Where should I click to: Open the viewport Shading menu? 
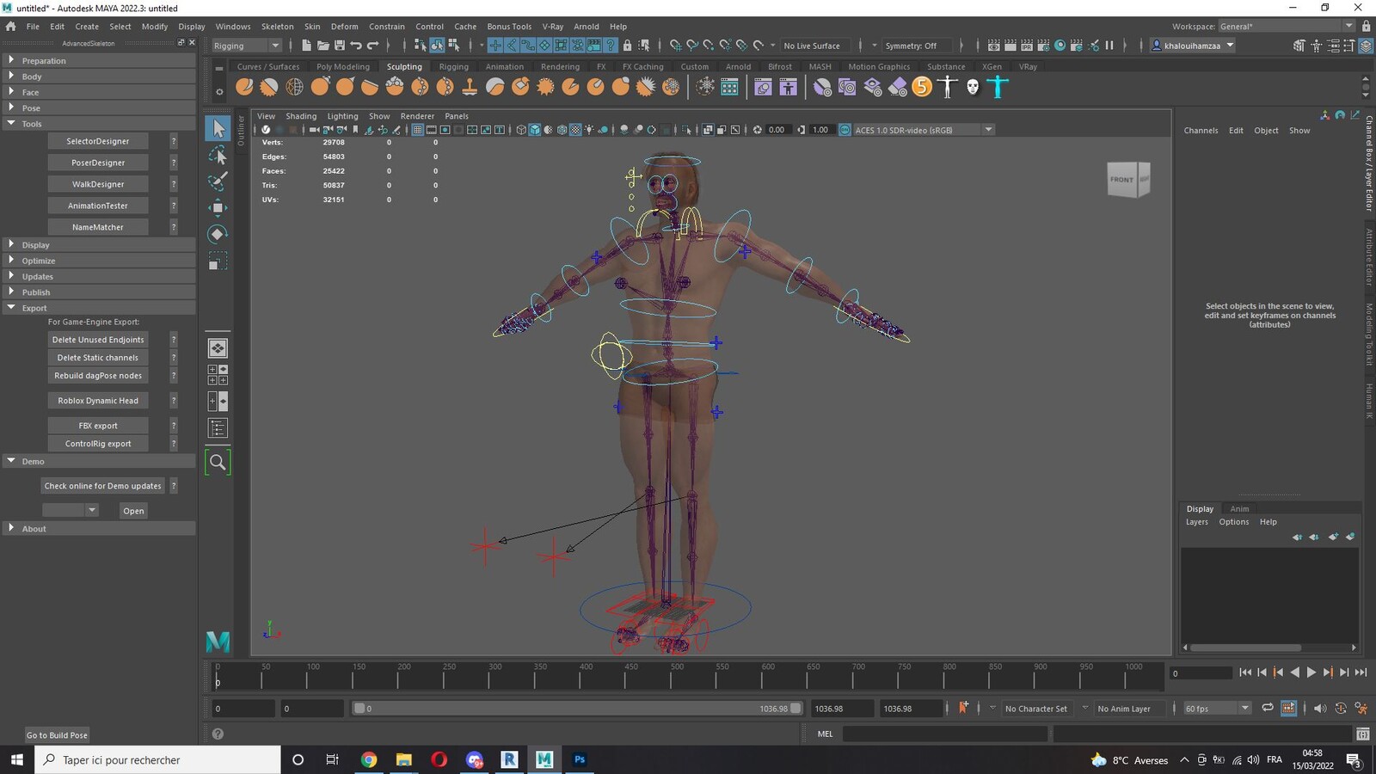(x=301, y=116)
